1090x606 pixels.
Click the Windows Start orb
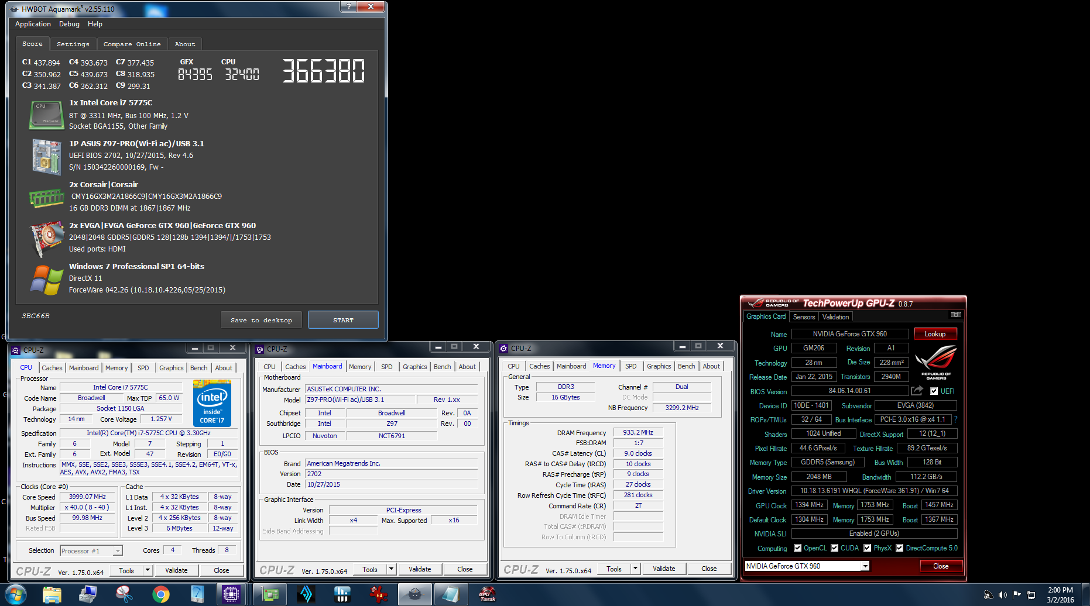[x=16, y=594]
